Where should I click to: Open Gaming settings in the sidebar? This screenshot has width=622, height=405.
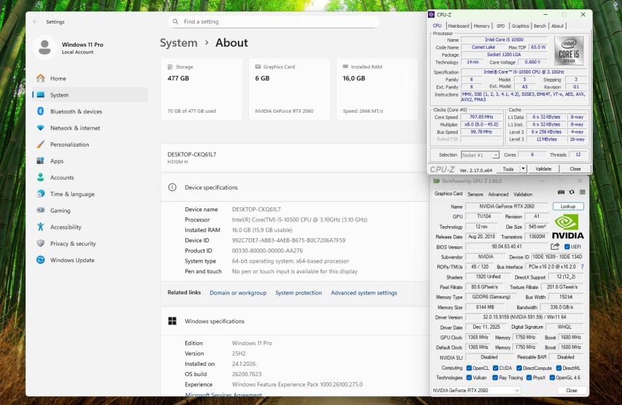[60, 211]
